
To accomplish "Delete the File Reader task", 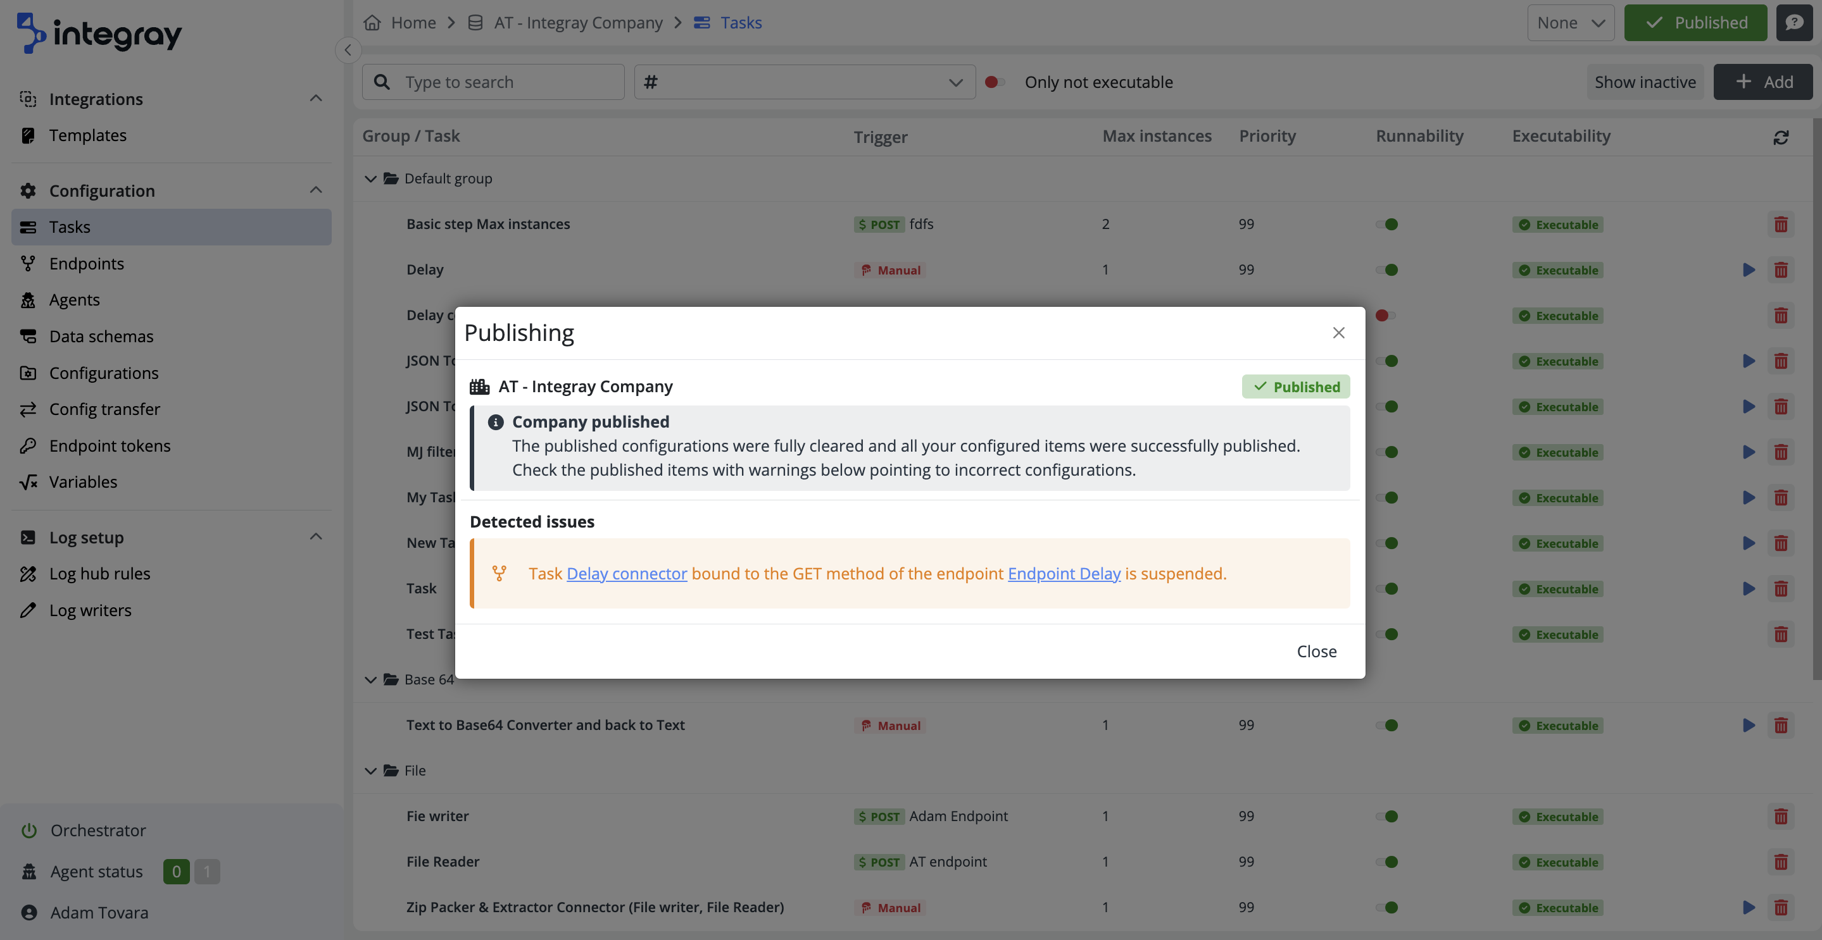I will coord(1780,862).
